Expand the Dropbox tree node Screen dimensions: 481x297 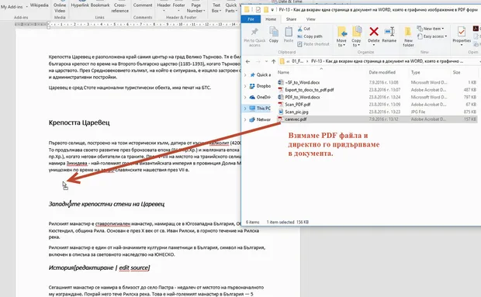pyautogui.click(x=245, y=86)
